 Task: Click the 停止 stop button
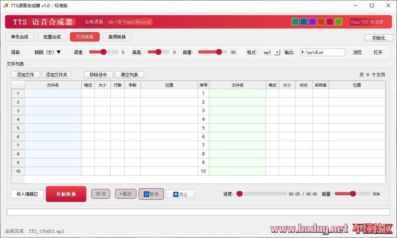click(x=180, y=194)
